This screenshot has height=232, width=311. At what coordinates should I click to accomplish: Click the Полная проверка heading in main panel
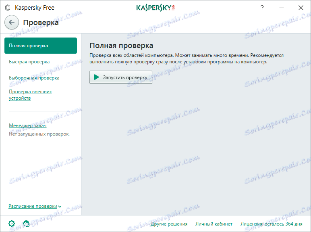coord(121,46)
